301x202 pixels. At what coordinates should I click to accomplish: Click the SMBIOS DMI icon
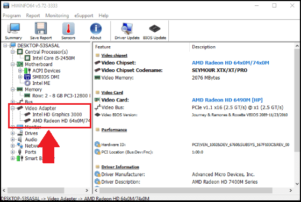click(27, 77)
